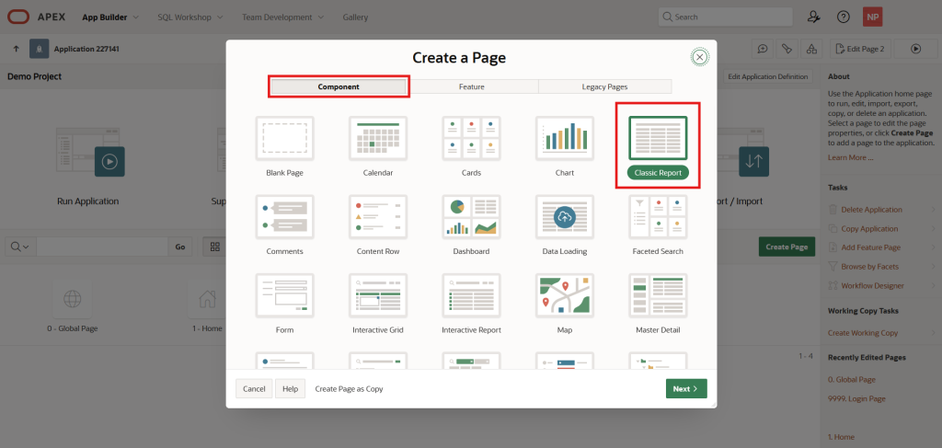Open Shared Components icon in toolbar

[x=811, y=49]
